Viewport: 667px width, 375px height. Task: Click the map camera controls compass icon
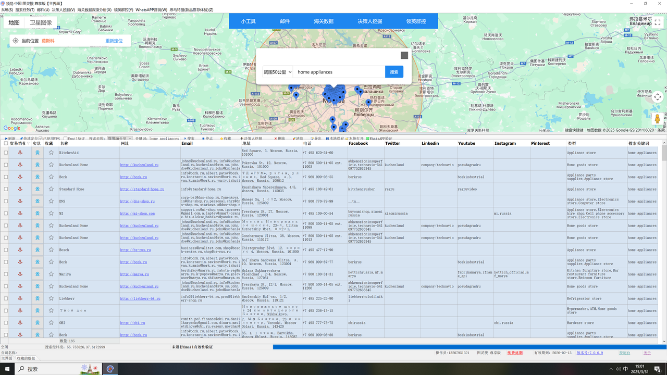click(658, 97)
